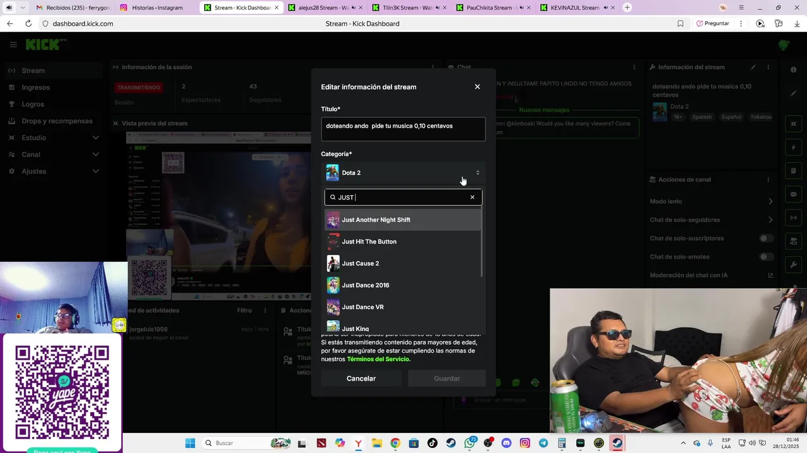Screen dimensions: 807x453
Task: Pick the Just King category result
Action: [403, 327]
